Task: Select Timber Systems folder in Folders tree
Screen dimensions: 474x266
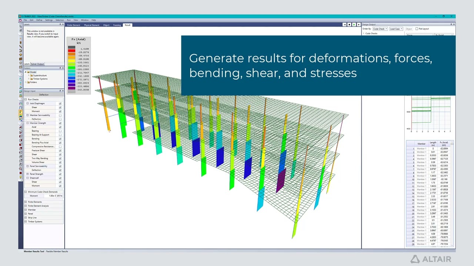Action: tap(40, 79)
